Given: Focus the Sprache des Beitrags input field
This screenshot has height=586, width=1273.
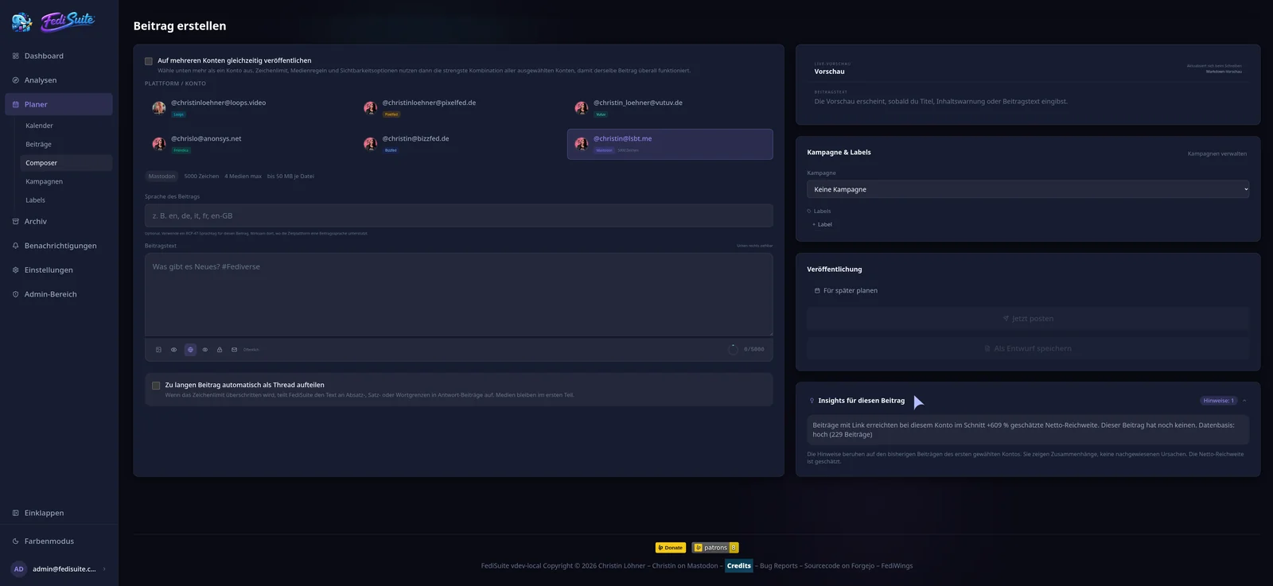Looking at the screenshot, I should [x=459, y=216].
